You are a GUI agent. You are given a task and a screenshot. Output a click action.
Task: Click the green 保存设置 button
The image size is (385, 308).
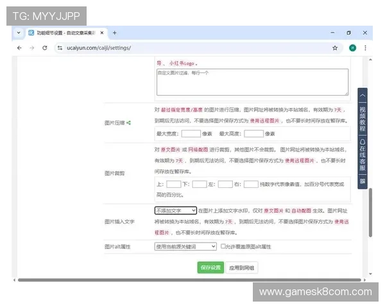point(210,268)
